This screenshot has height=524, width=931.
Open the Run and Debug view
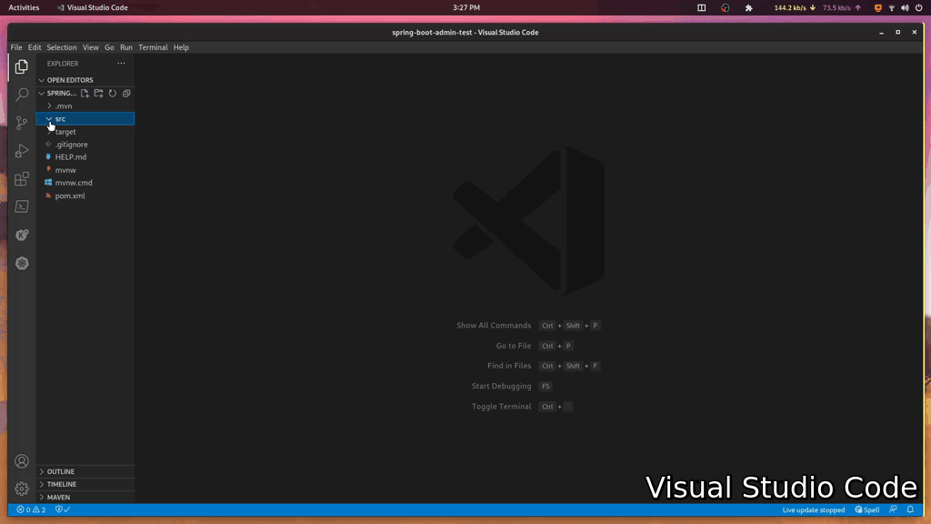[x=22, y=151]
